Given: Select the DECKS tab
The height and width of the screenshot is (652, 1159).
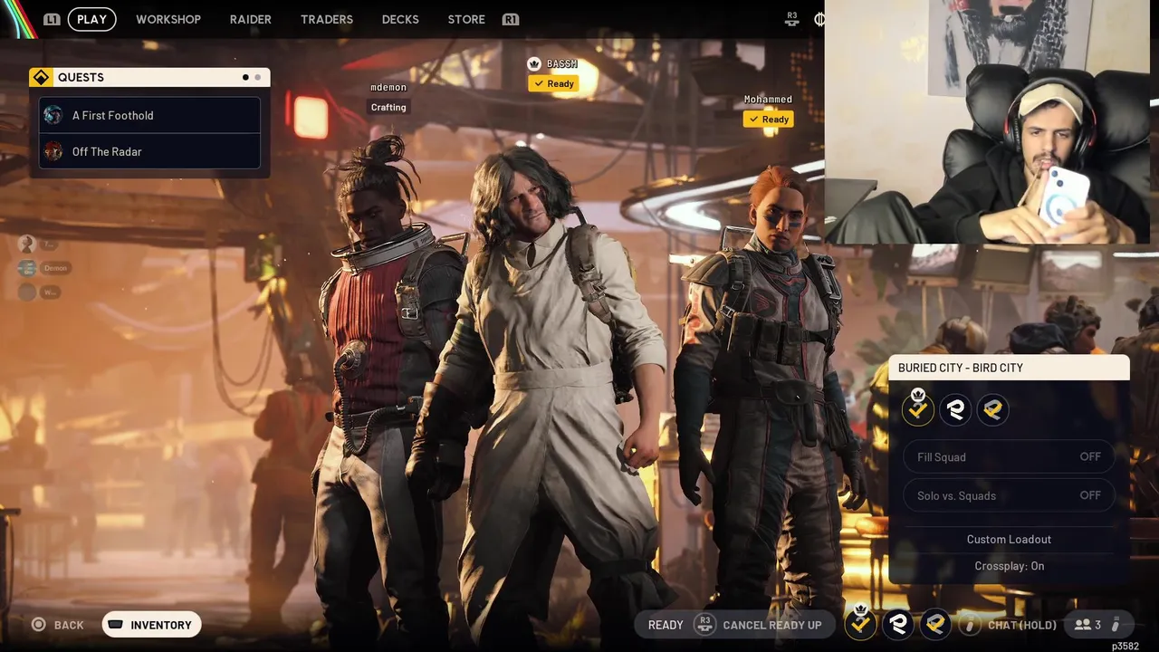Looking at the screenshot, I should tap(400, 19).
